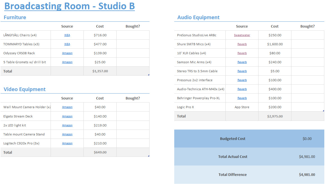Image resolution: width=326 pixels, height=184 pixels.
Task: Open Amazon link for 5 Table Gromets
Action: (x=67, y=62)
